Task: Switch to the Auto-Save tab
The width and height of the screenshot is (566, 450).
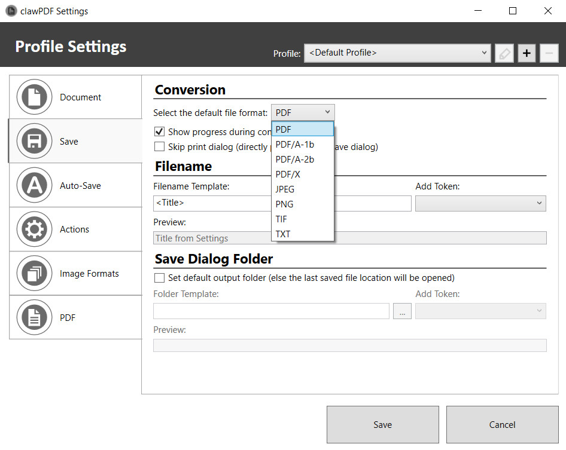Action: 75,185
